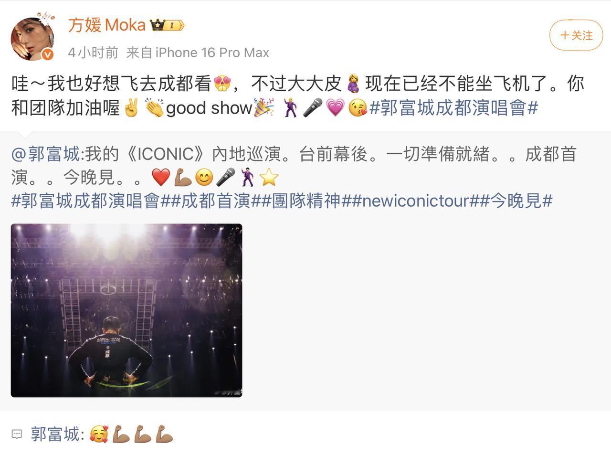Click the orange verified badge on the avatar
This screenshot has width=611, height=455.
(47, 54)
